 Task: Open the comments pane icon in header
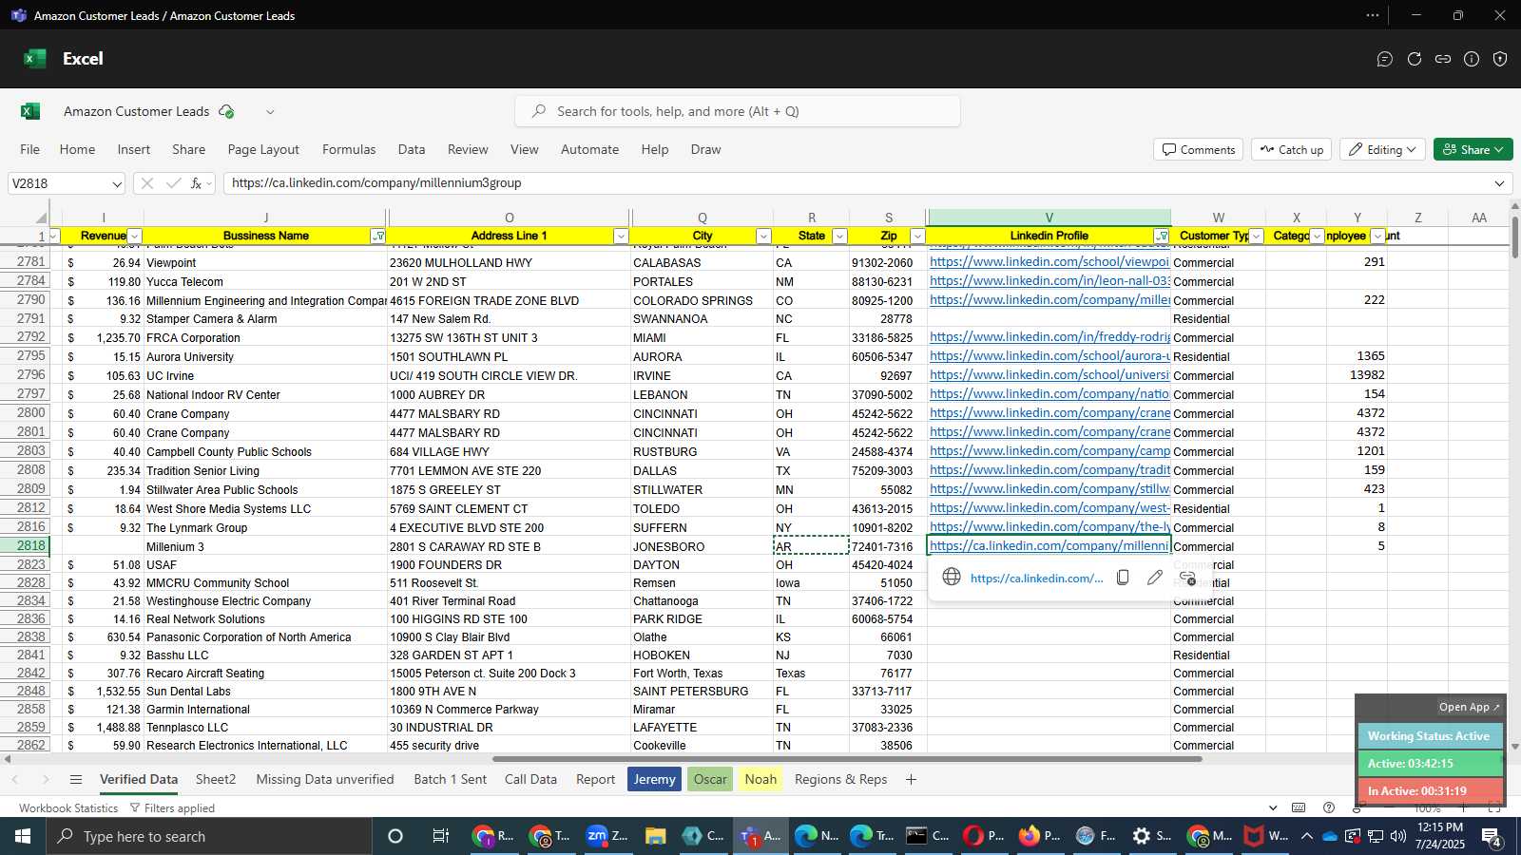click(x=1385, y=59)
